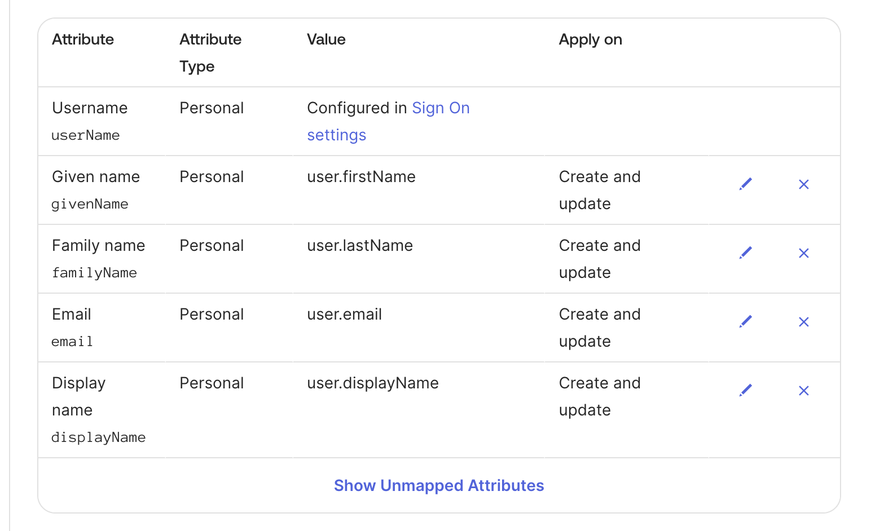
Task: Click the user.email value cell
Action: [x=344, y=315]
